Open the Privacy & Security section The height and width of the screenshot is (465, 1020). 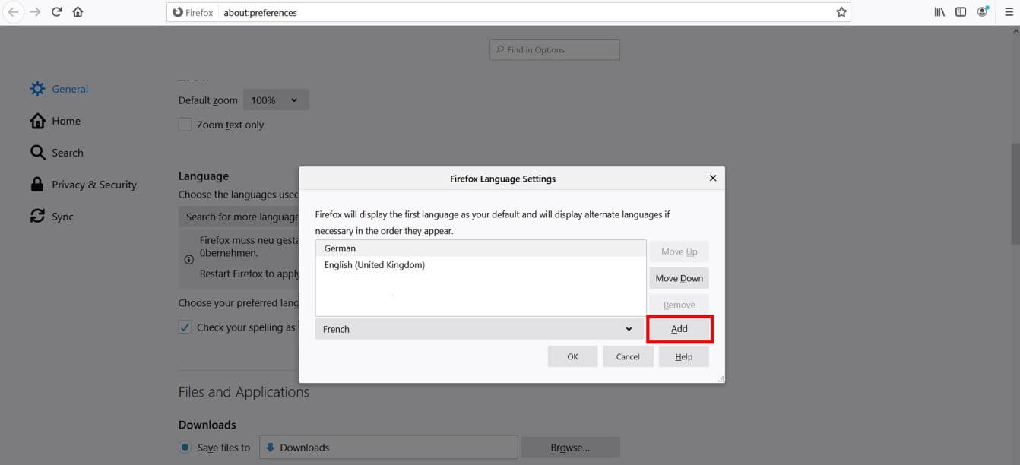(x=93, y=185)
